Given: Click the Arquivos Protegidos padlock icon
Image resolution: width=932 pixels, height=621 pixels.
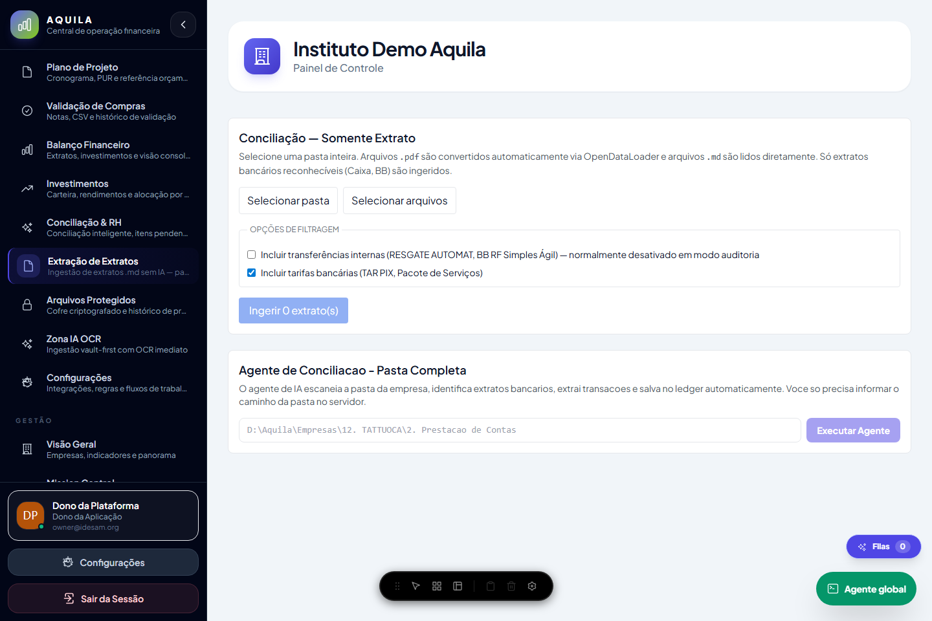Looking at the screenshot, I should click(27, 305).
